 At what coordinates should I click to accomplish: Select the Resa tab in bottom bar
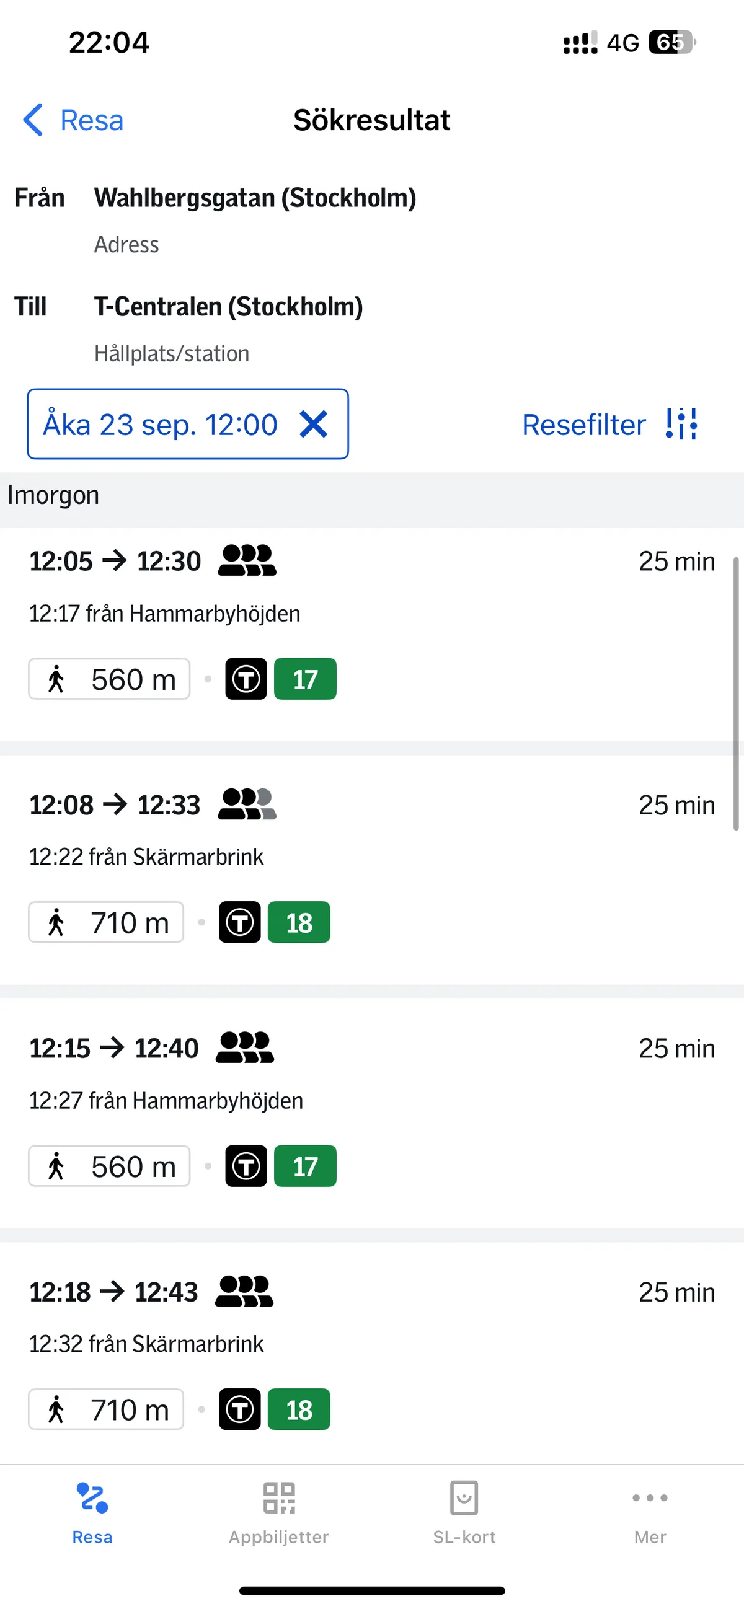[92, 1512]
